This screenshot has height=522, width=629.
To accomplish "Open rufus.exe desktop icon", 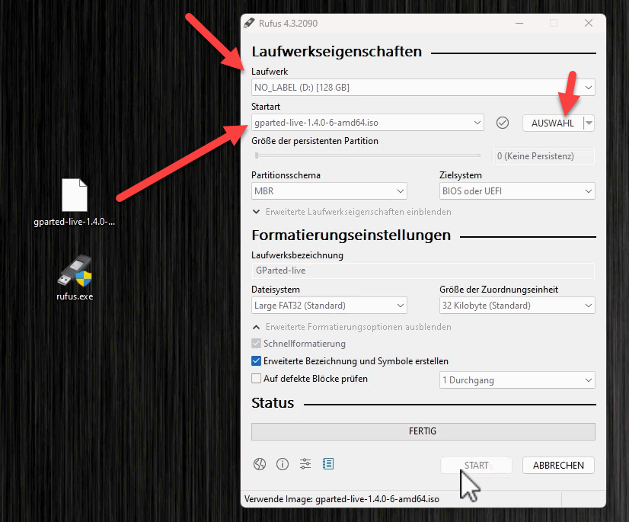I will [75, 278].
